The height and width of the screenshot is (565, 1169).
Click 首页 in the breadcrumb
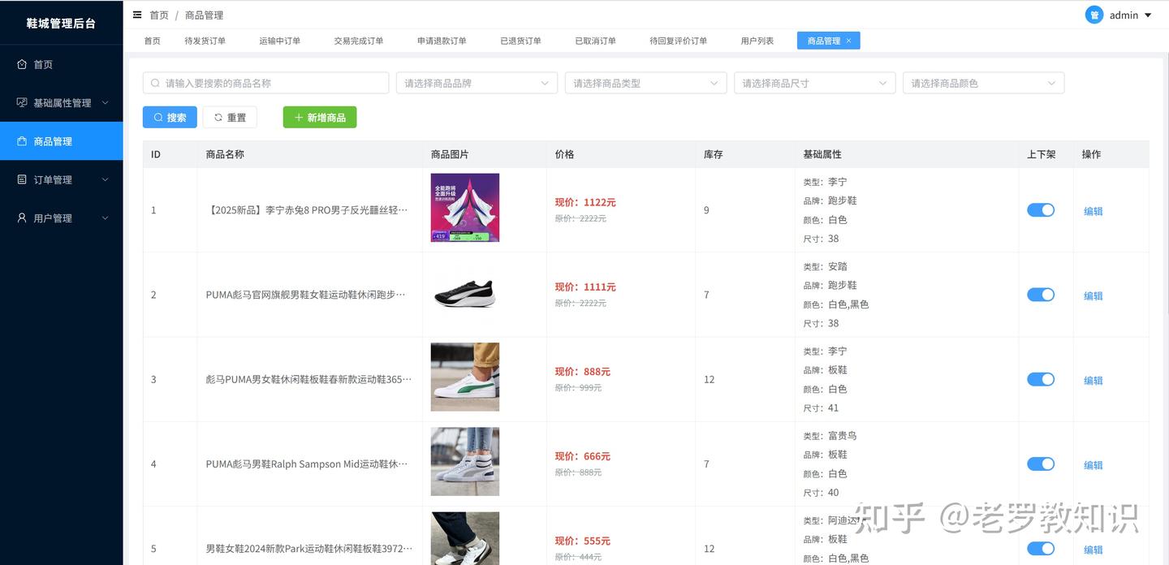coord(159,15)
